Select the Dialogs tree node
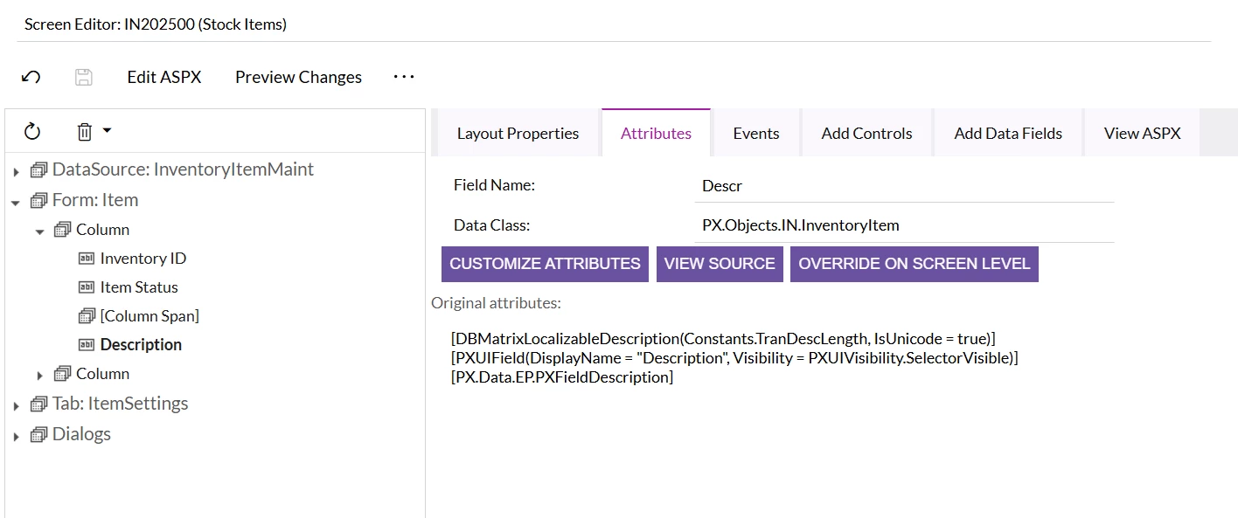Image resolution: width=1238 pixels, height=518 pixels. pos(81,434)
